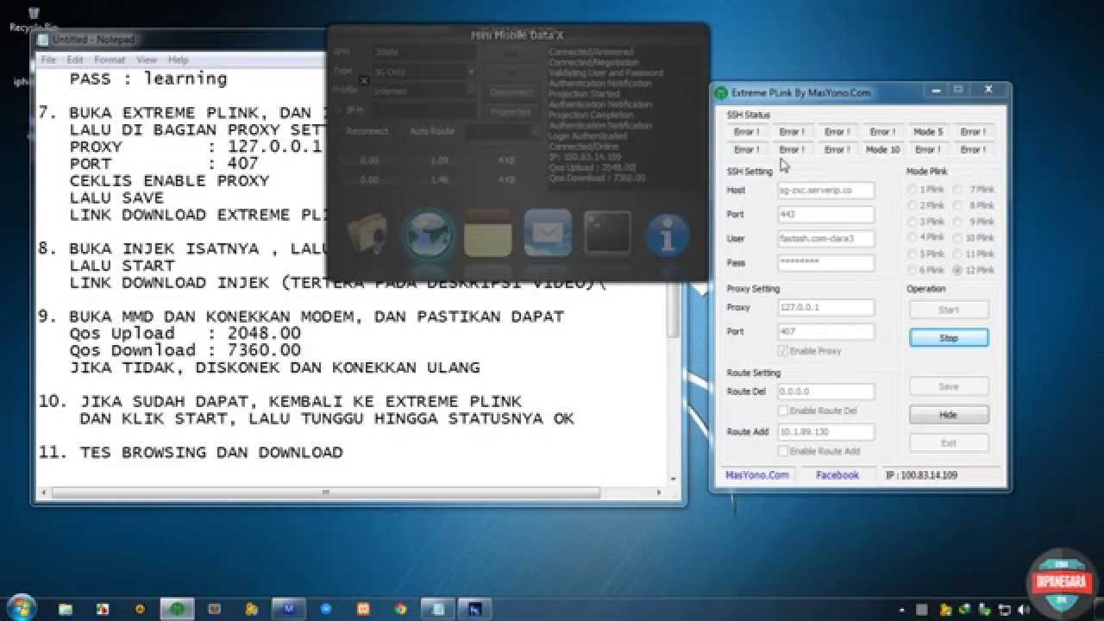The width and height of the screenshot is (1104, 621).
Task: Switch to Mini Mobile Data M taskbar icon
Action: coord(288,608)
